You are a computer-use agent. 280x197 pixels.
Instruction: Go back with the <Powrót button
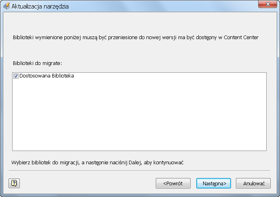coord(173,183)
